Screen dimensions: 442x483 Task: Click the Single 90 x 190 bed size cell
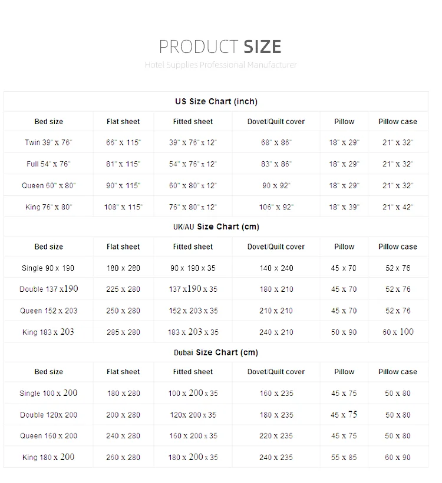pyautogui.click(x=48, y=268)
